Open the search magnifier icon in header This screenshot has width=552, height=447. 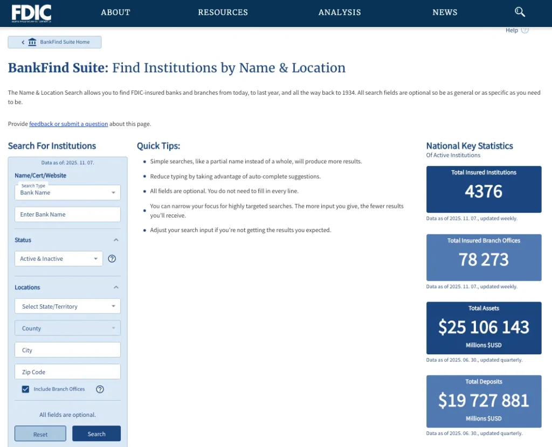[x=520, y=12]
